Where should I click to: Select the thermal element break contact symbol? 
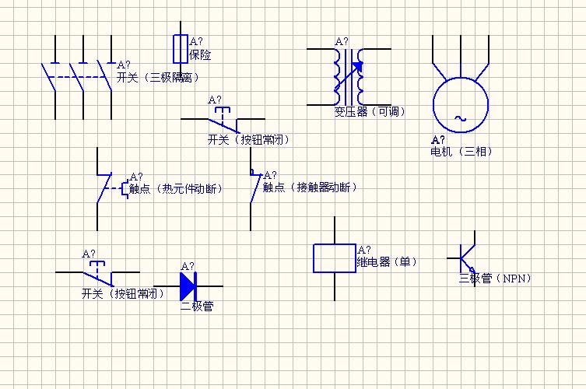pos(105,188)
